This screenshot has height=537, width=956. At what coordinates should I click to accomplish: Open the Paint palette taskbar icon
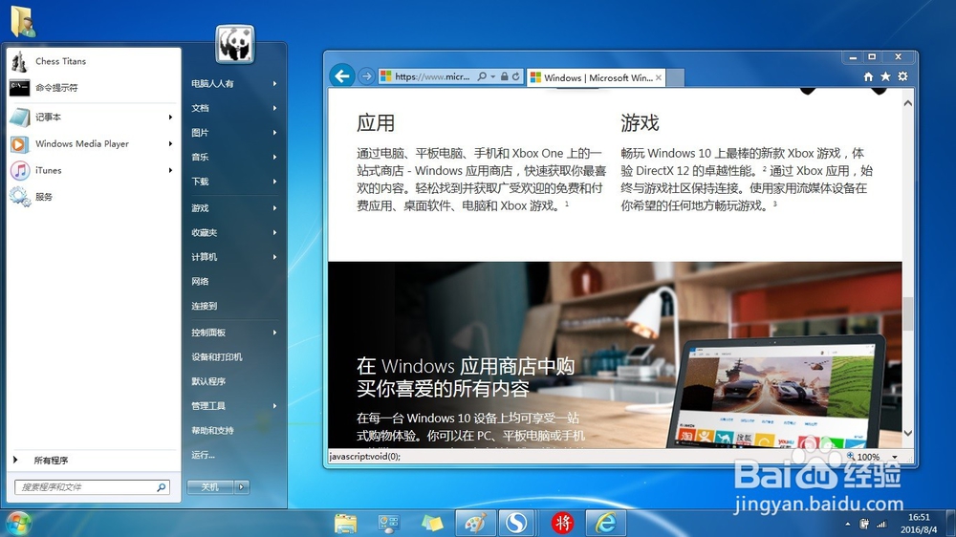tap(475, 523)
